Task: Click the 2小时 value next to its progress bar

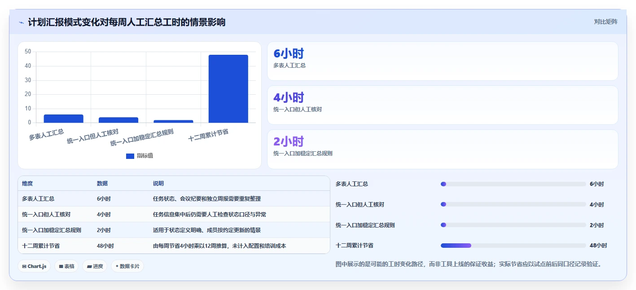Action: (x=597, y=225)
